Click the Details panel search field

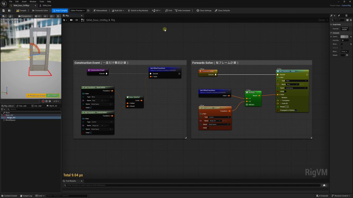point(337,20)
